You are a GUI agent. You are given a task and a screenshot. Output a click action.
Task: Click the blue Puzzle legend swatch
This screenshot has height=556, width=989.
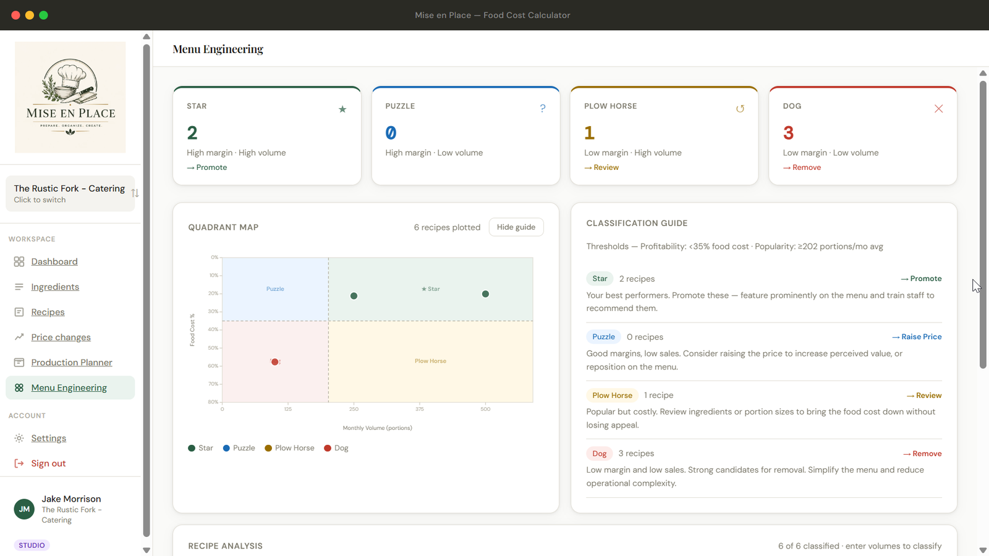tap(226, 449)
